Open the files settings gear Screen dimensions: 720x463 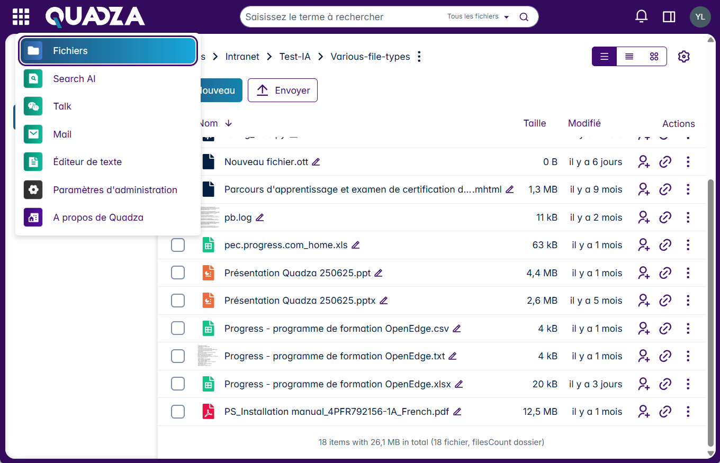(684, 56)
